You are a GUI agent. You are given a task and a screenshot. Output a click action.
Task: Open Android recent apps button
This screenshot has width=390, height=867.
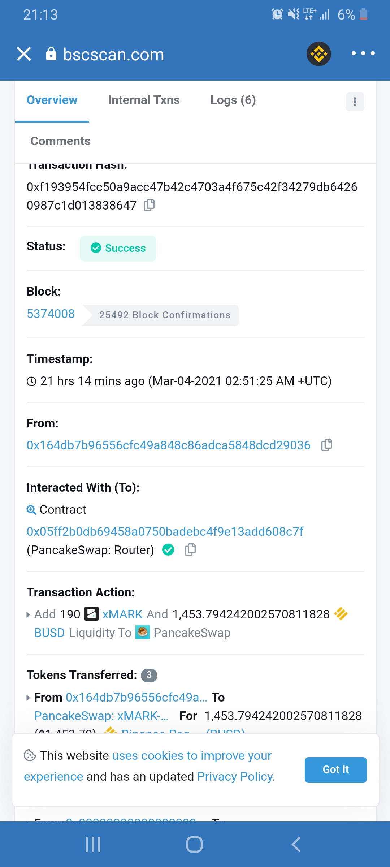[x=93, y=844]
